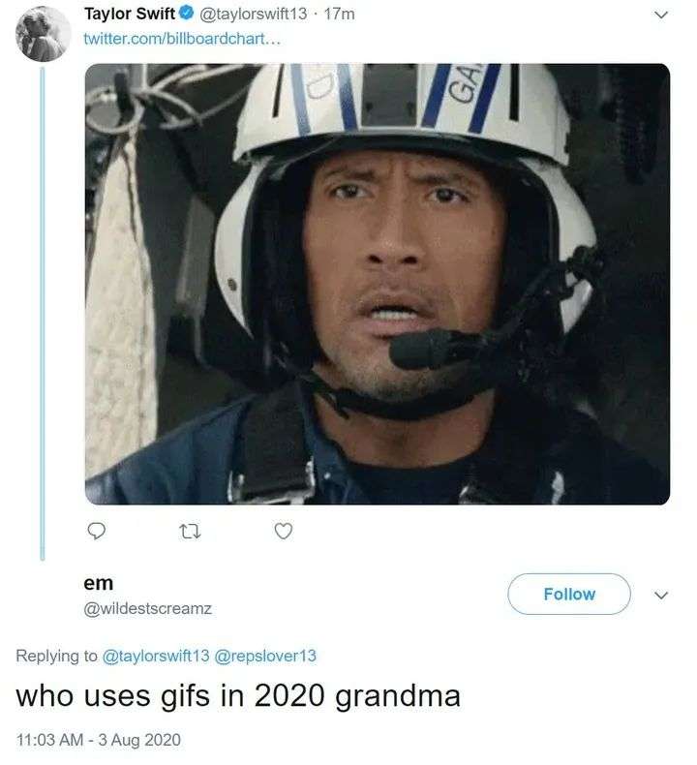
Task: Click the 17m tweet time label
Action: tap(339, 15)
